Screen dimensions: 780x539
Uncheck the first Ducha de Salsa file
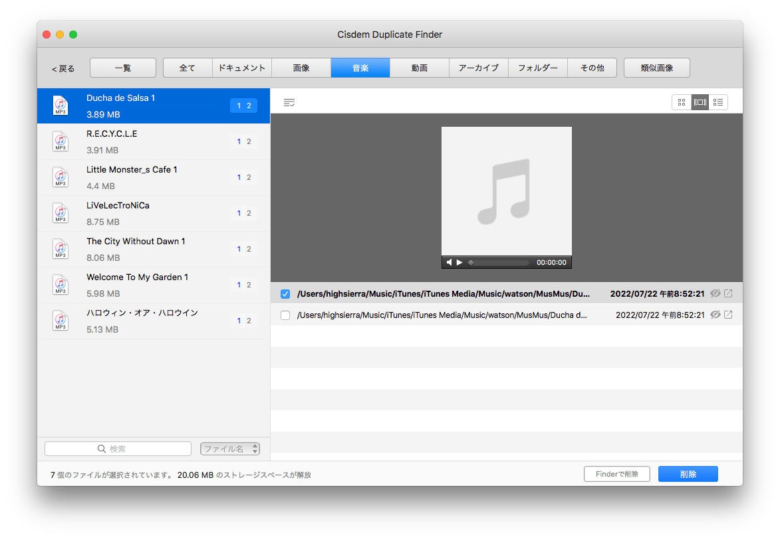point(285,294)
